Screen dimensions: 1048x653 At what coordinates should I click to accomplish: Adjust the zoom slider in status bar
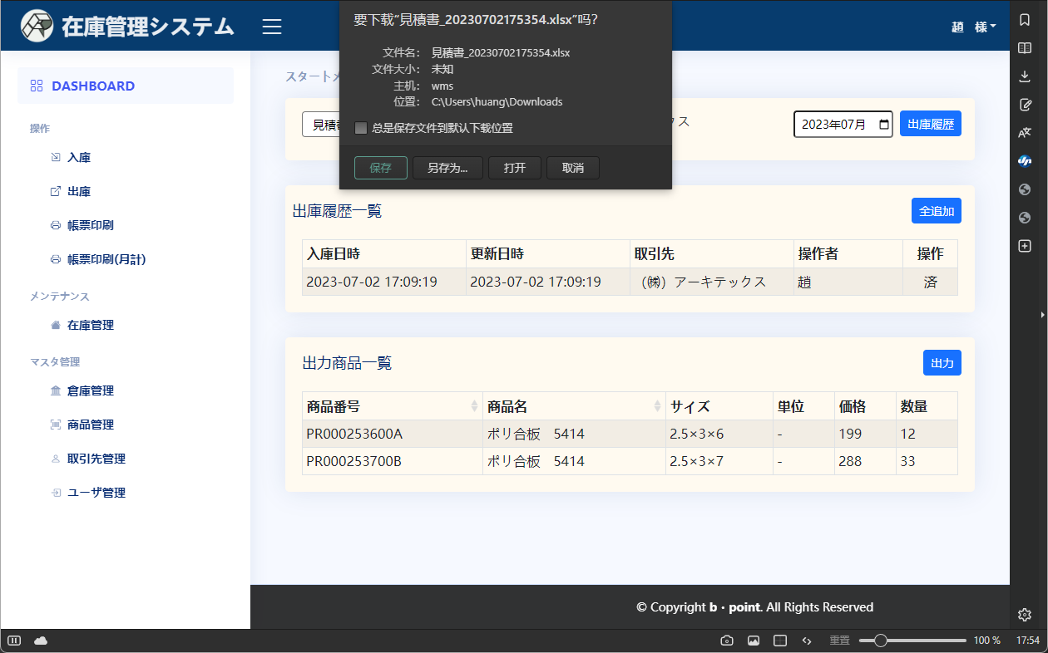coord(881,641)
